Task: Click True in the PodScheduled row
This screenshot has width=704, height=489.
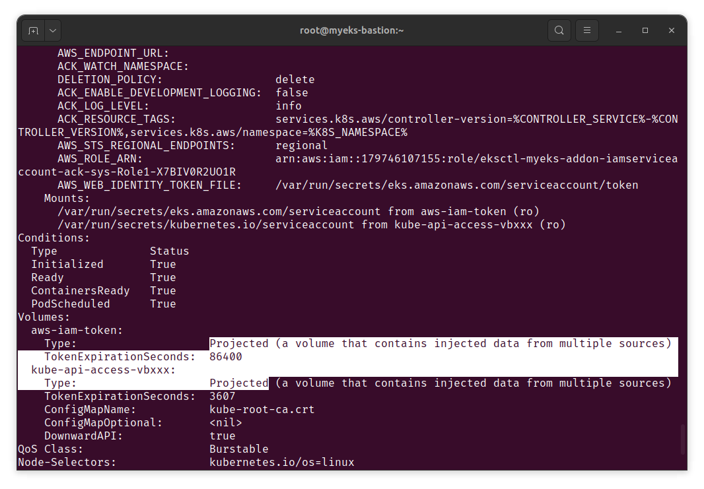Action: [163, 304]
